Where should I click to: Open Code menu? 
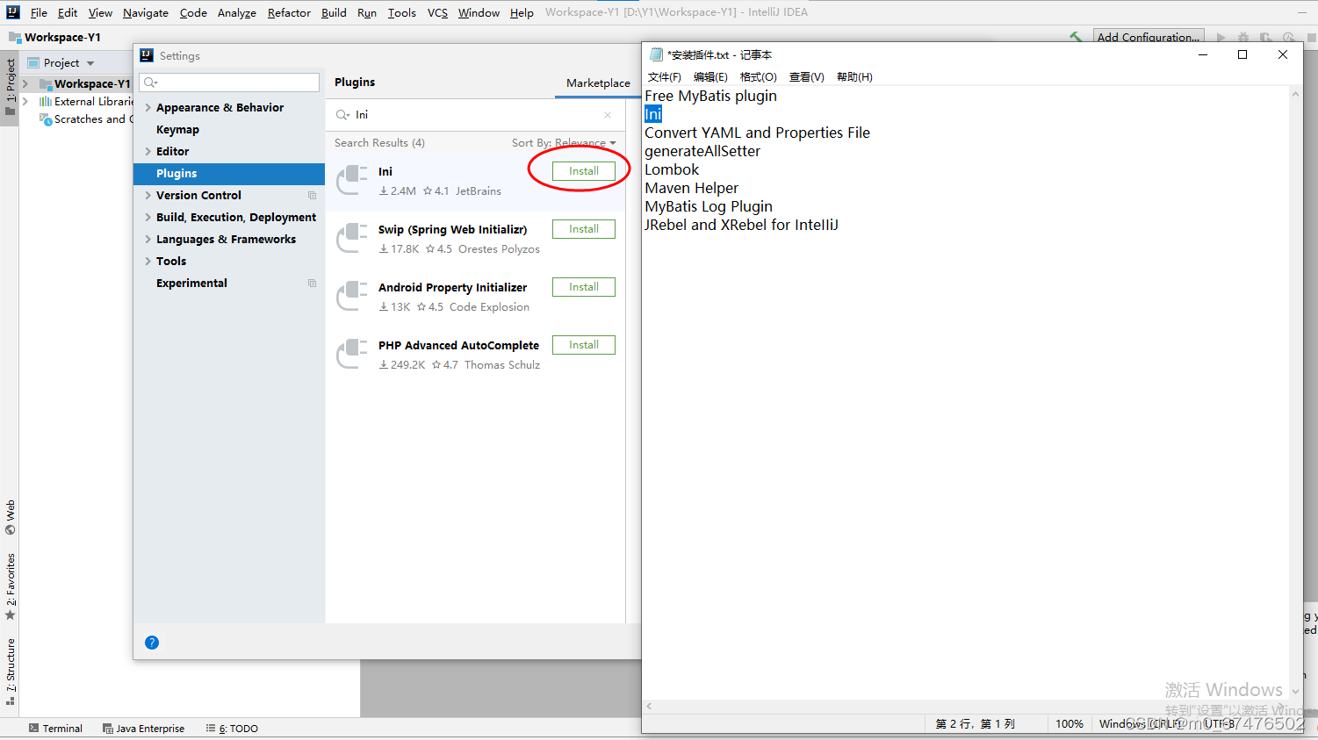[193, 13]
